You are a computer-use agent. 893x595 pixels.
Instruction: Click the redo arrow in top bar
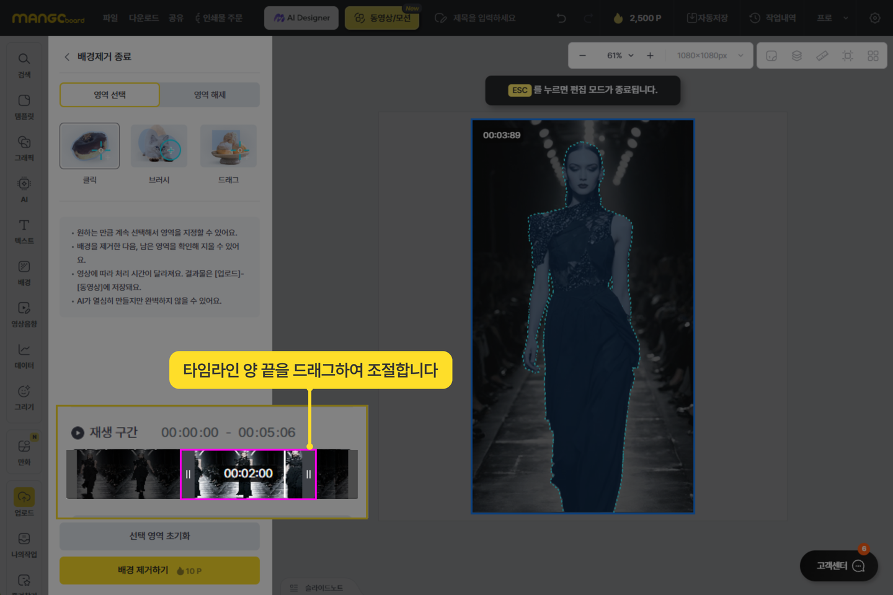coord(588,18)
